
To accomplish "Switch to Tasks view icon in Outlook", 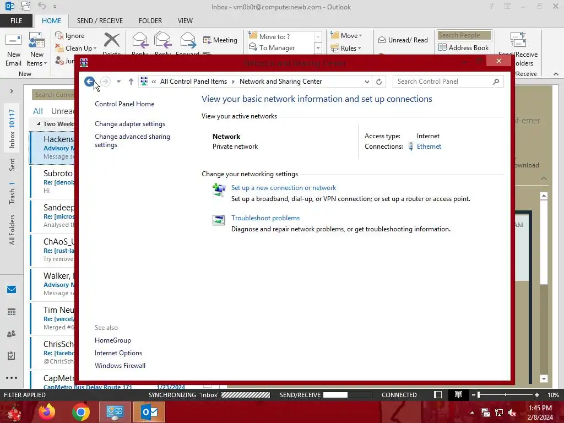I will (12, 356).
